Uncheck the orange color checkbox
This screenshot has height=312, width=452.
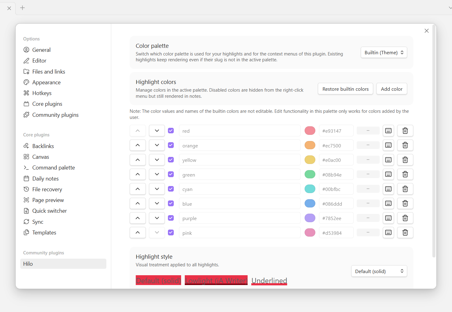coord(171,145)
